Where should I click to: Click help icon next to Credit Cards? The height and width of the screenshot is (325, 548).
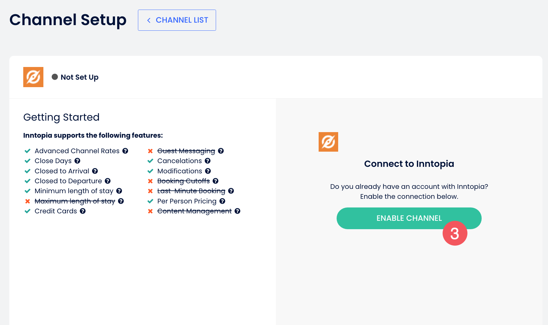(83, 211)
